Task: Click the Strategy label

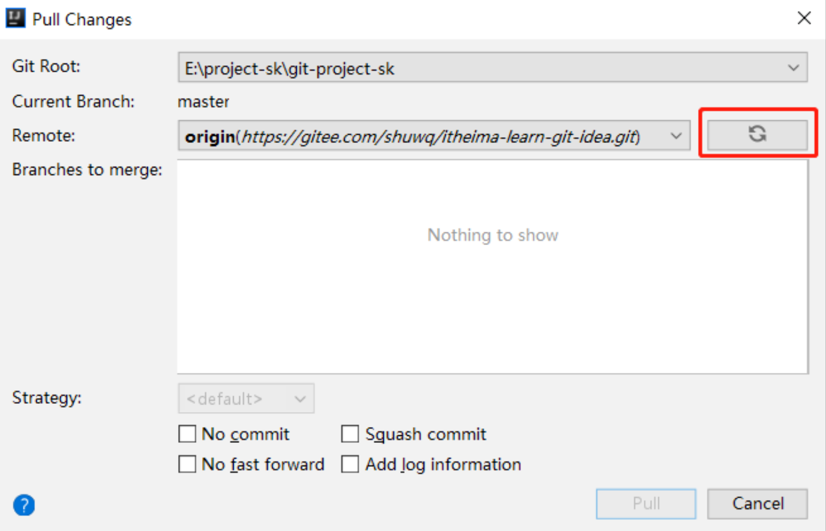Action: (47, 398)
